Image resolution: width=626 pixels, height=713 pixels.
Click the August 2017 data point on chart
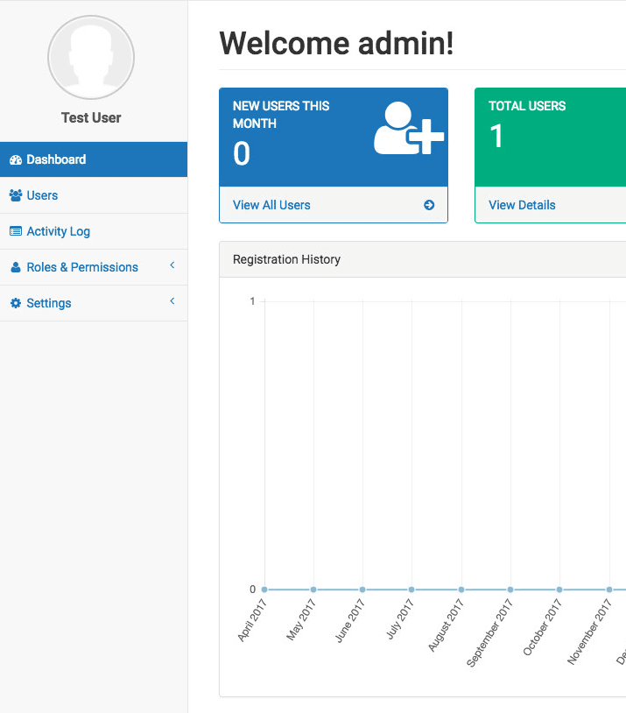(x=461, y=589)
